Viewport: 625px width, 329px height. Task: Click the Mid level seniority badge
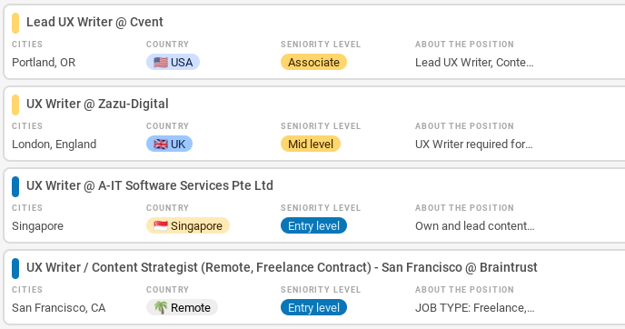click(x=311, y=144)
